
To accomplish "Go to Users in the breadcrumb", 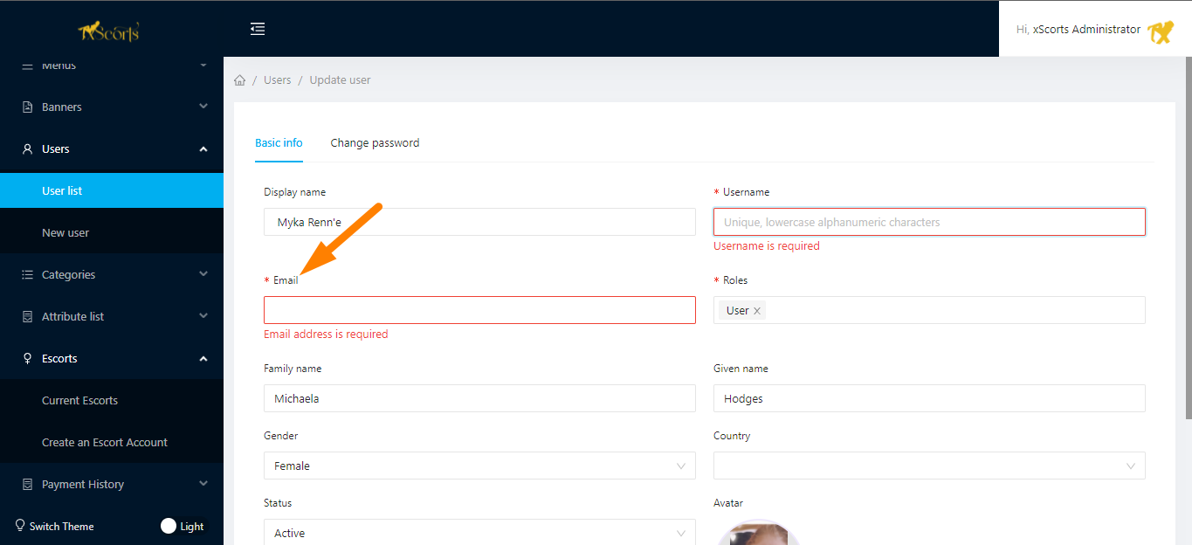I will click(278, 80).
